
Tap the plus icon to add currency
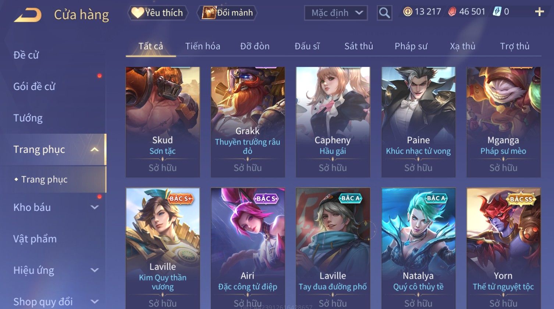click(539, 12)
